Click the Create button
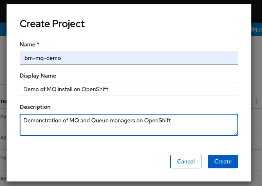Viewport: 262px width, 186px height. [x=223, y=161]
